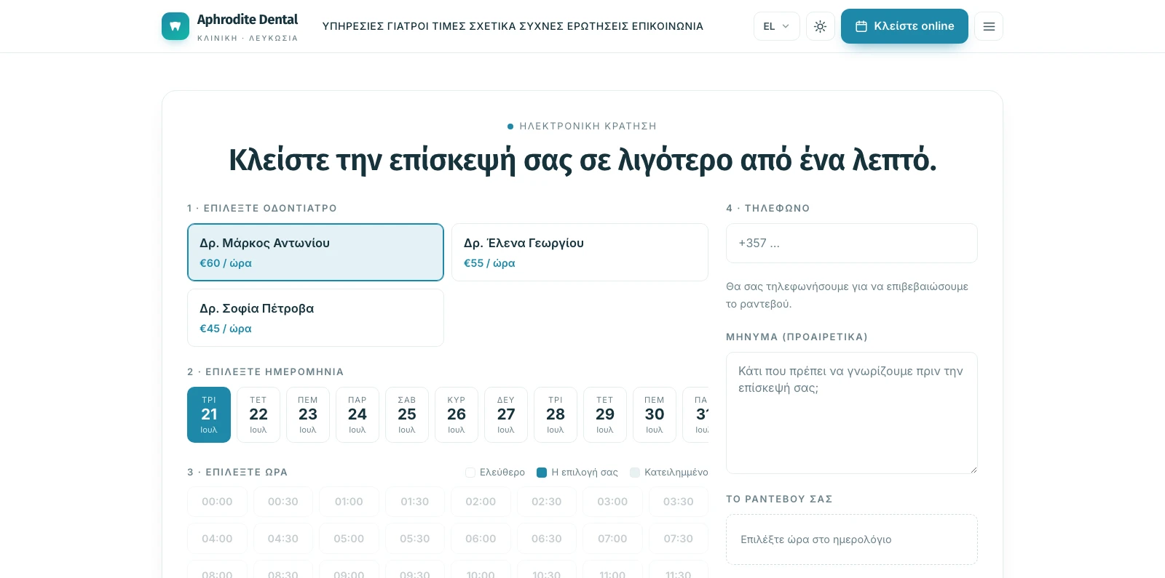Select the 03:30 time slot
This screenshot has width=1165, height=578.
pos(679,502)
